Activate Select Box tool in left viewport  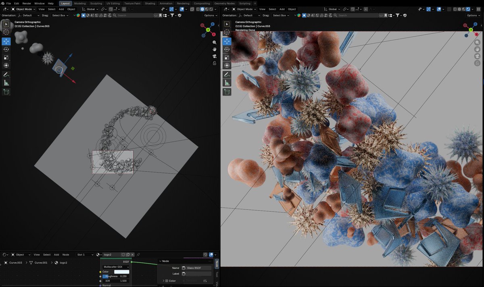point(6,24)
